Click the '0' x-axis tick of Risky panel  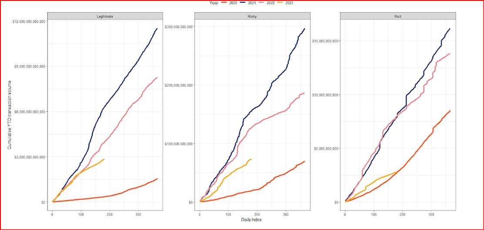pyautogui.click(x=200, y=214)
